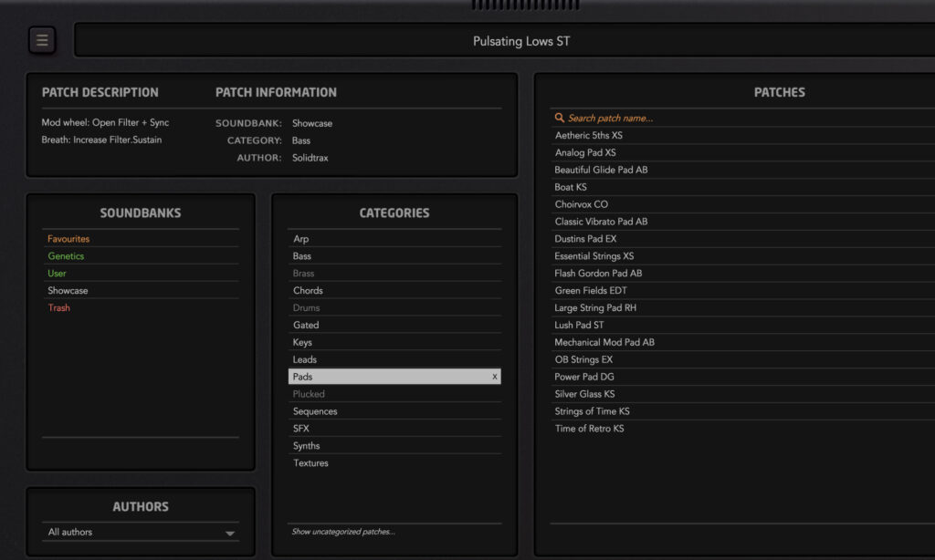Load the Silver Glass KS patch
Image resolution: width=935 pixels, height=560 pixels.
[x=584, y=394]
